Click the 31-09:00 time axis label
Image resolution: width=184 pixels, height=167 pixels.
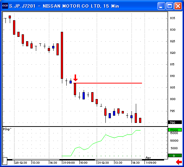69,163
